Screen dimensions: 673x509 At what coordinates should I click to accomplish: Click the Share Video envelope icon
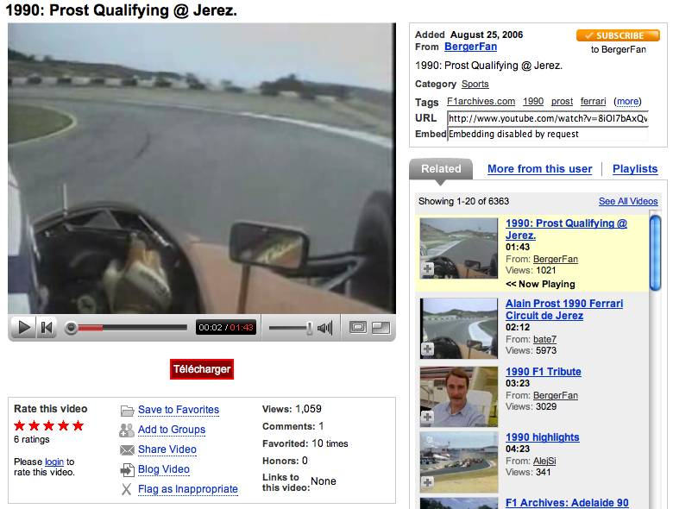click(127, 449)
